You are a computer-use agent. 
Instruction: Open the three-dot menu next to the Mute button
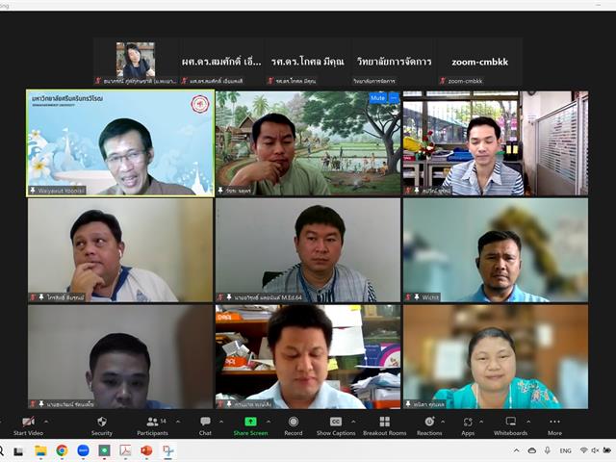click(x=394, y=98)
